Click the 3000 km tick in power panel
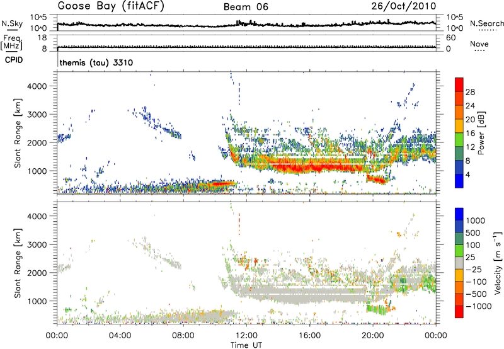 37,115
